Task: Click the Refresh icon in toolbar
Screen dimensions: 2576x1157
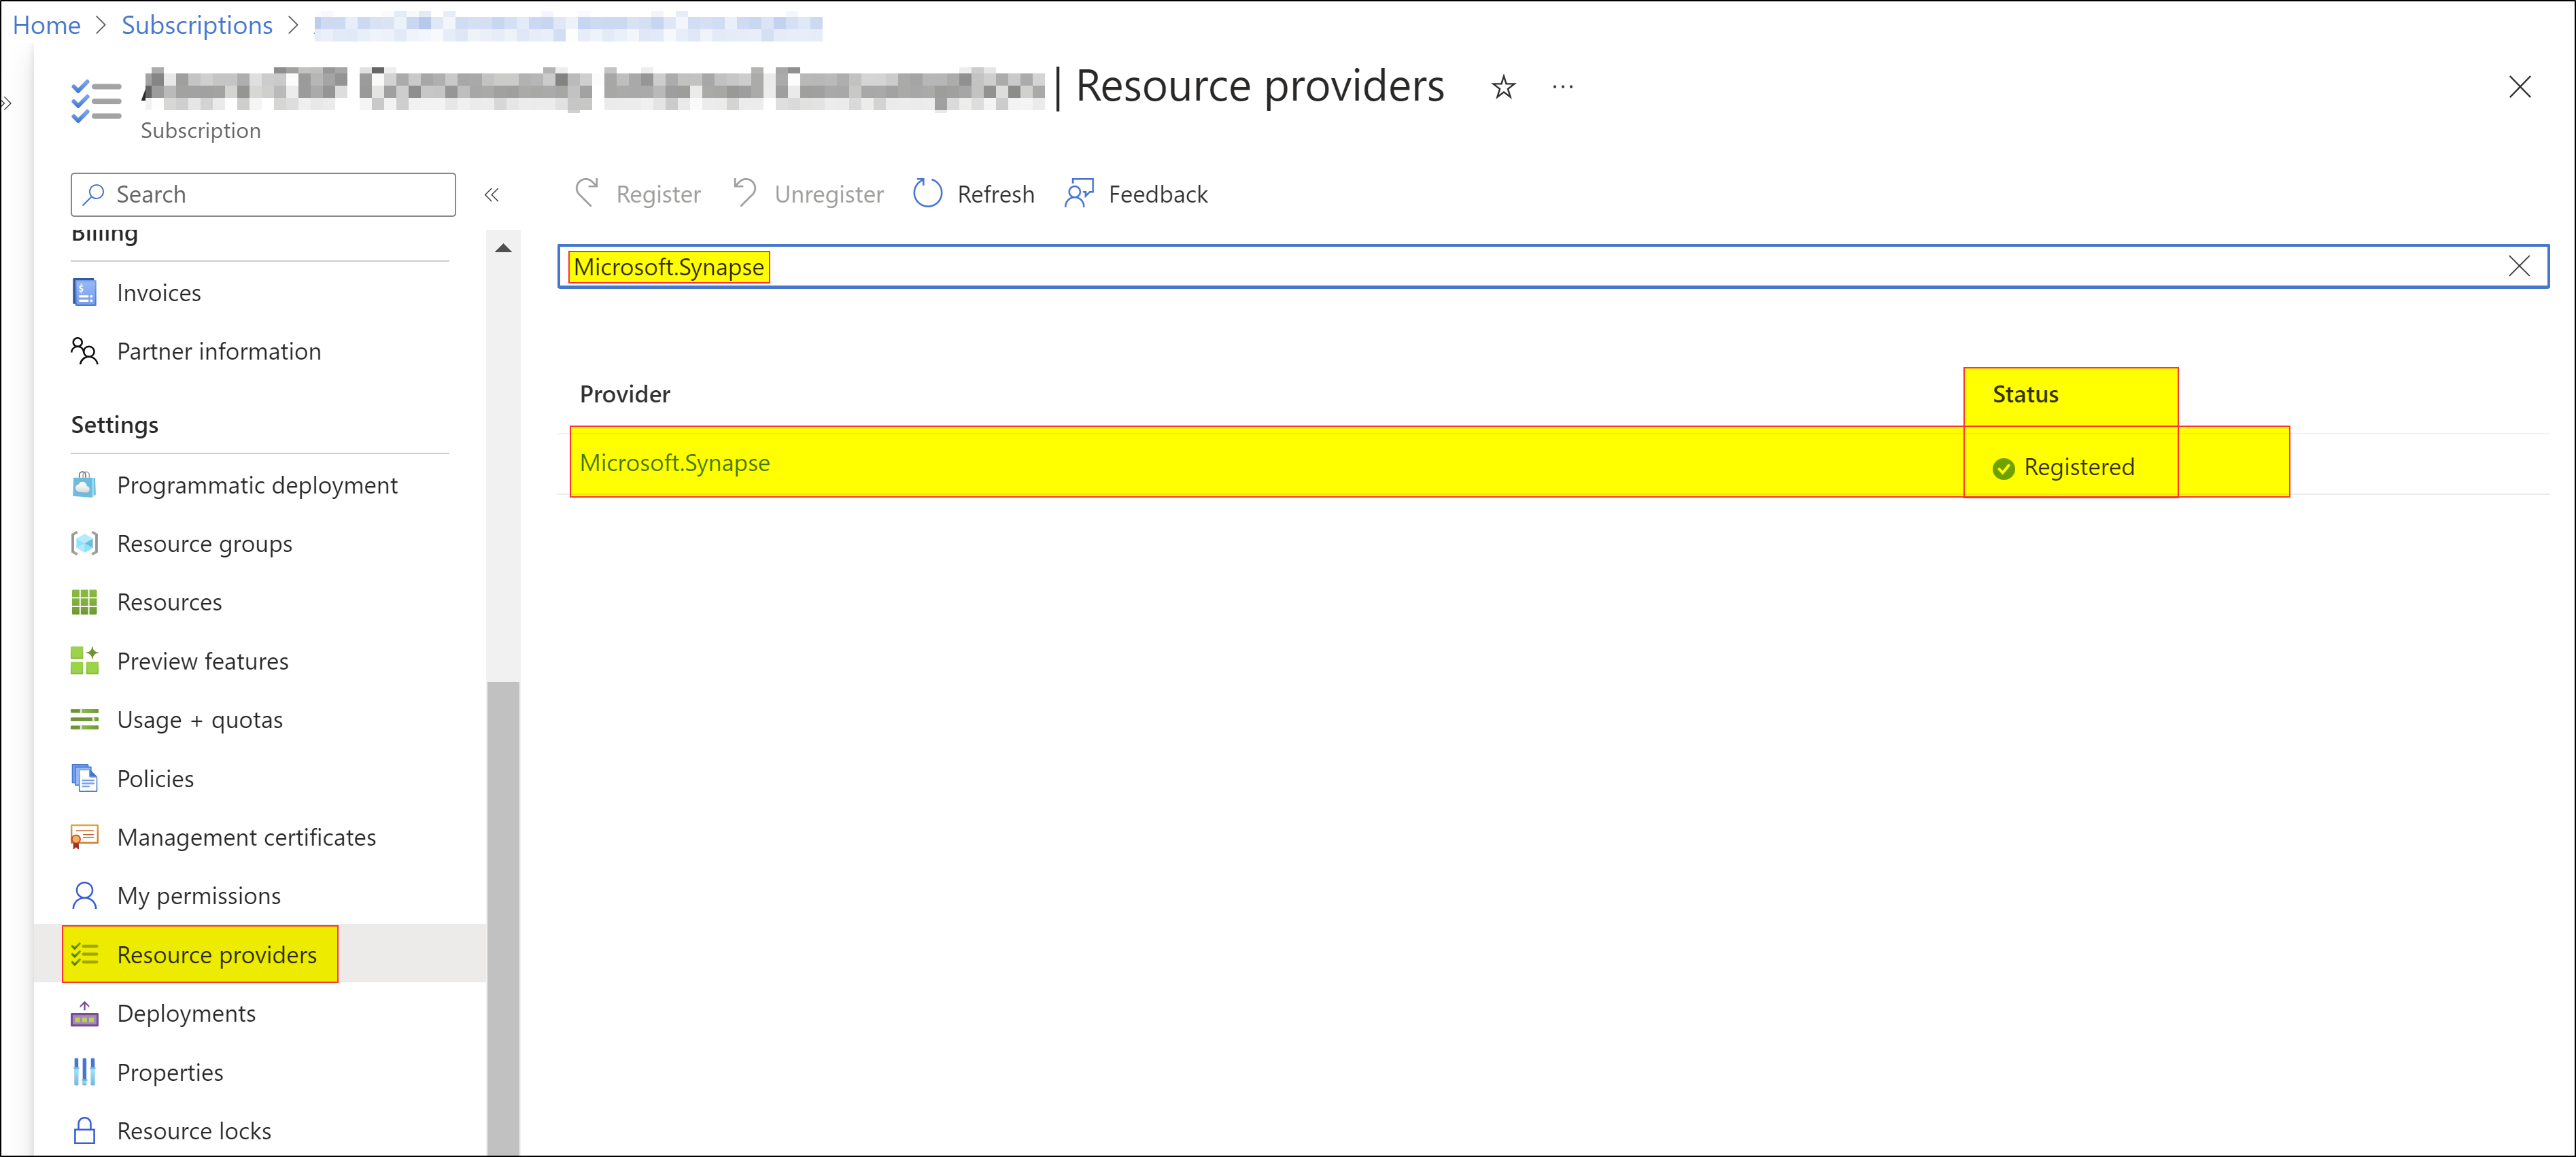Action: coord(927,194)
